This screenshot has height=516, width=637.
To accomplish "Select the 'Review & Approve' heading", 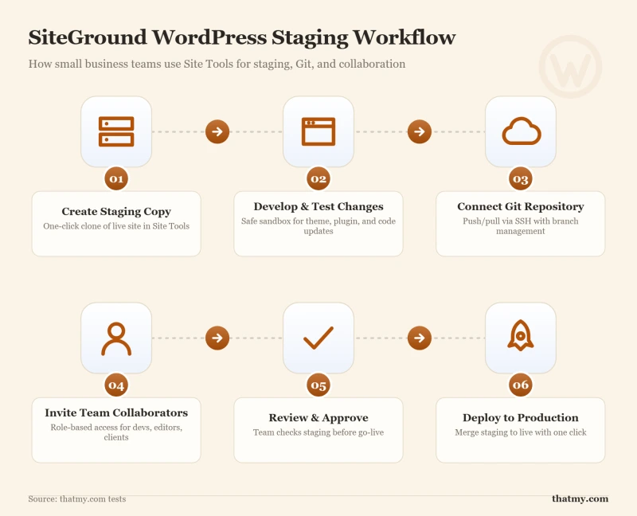I will (x=318, y=418).
